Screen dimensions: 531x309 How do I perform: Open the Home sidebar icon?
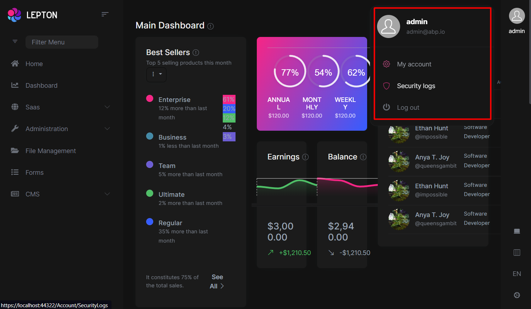coord(15,64)
